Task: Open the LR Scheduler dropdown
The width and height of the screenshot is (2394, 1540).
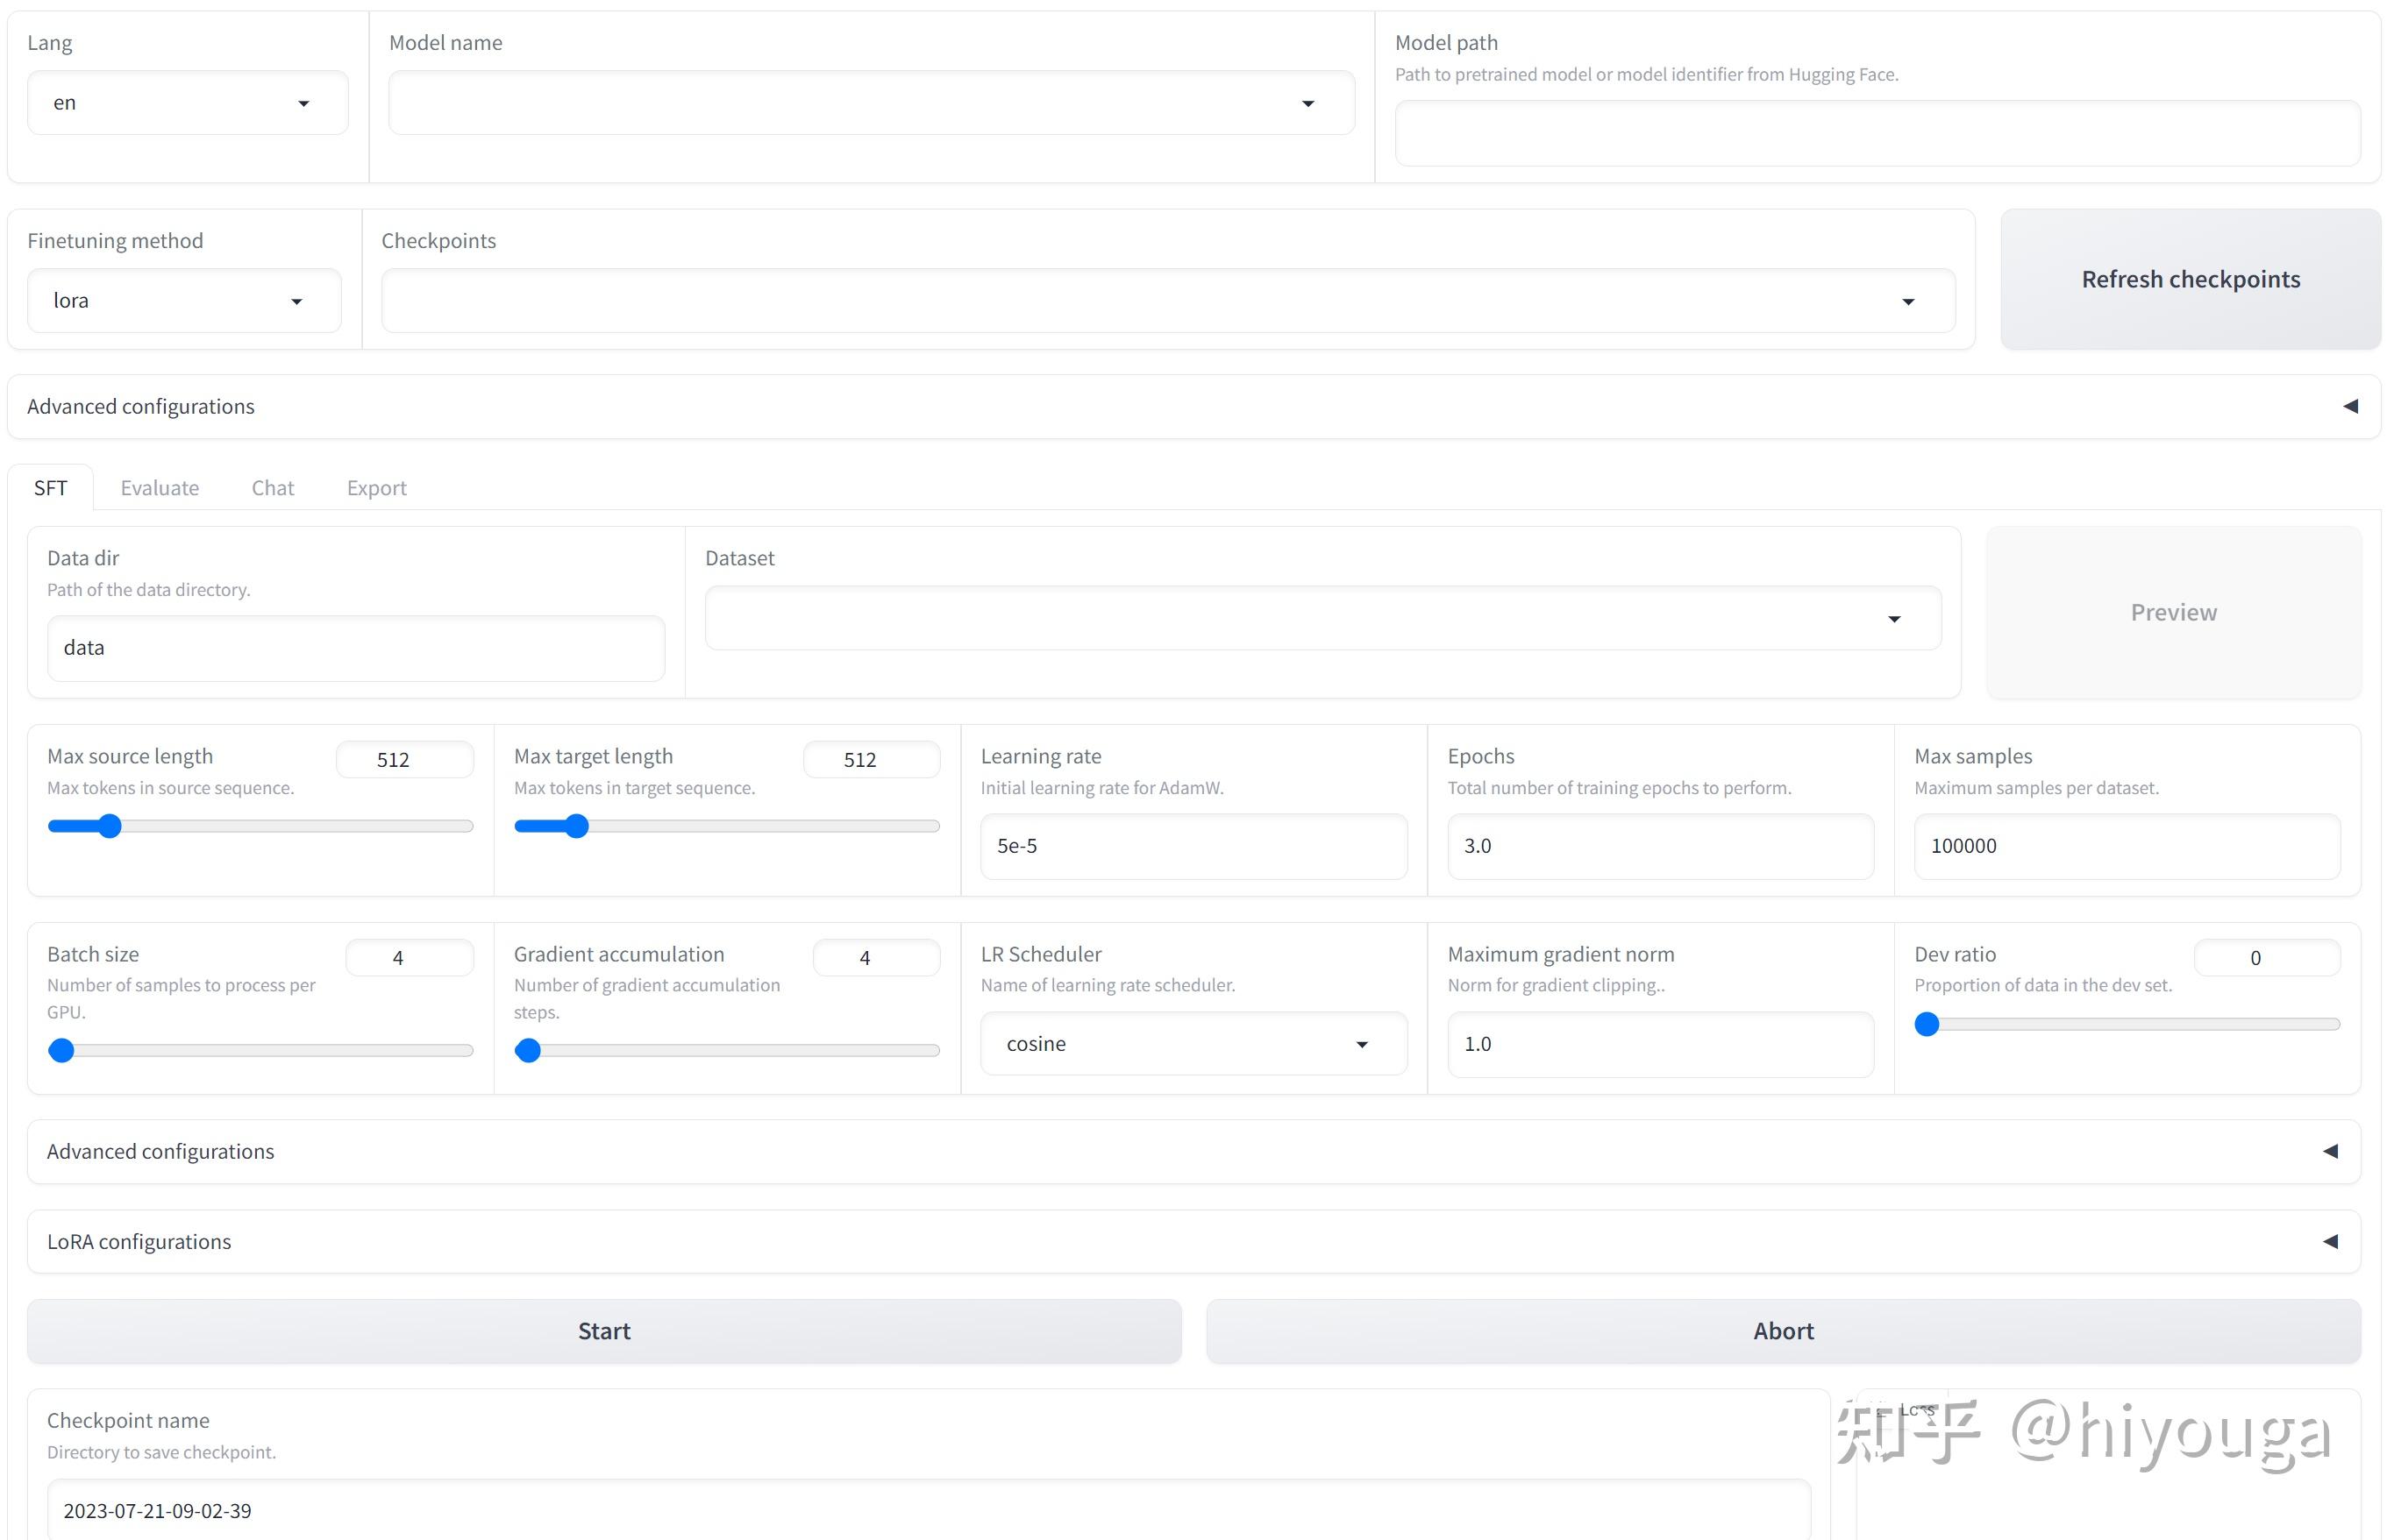Action: point(1193,1043)
